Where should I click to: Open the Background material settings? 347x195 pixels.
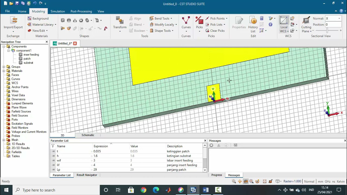pyautogui.click(x=38, y=18)
